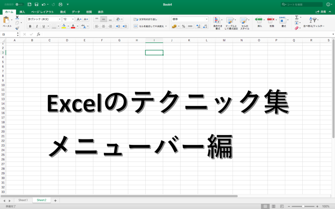The height and width of the screenshot is (209, 335).
Task: Click the Copy icon
Action: click(x=17, y=23)
